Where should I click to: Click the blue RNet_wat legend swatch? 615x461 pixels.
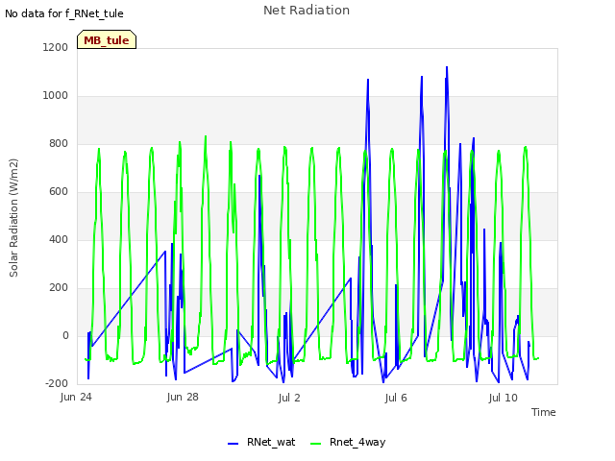233,444
